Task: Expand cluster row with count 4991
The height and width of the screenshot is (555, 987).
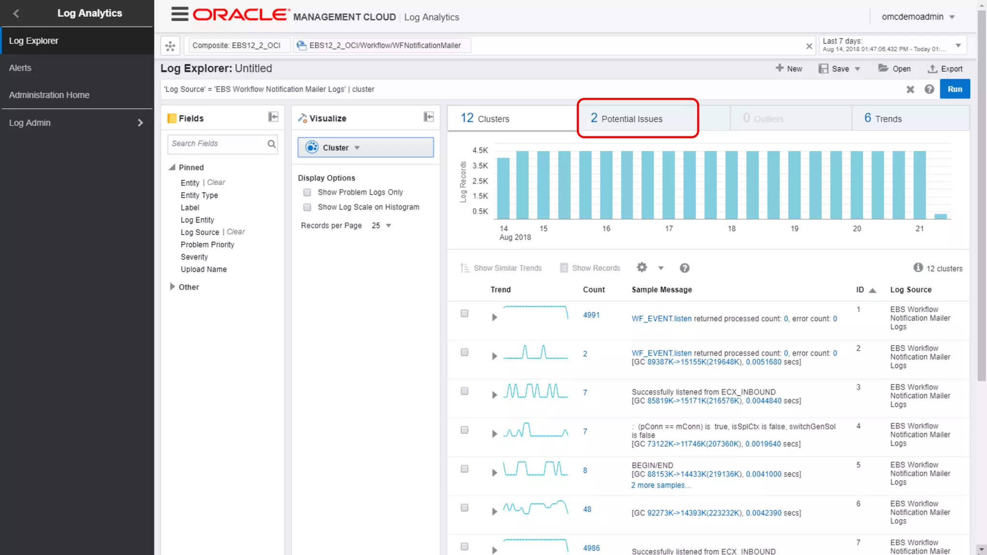Action: [494, 317]
